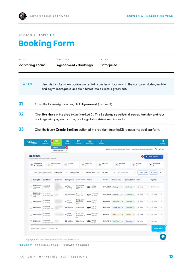Sort by the Booking No. column header
Image resolution: width=192 pixels, height=272 pixels.
[37, 180]
